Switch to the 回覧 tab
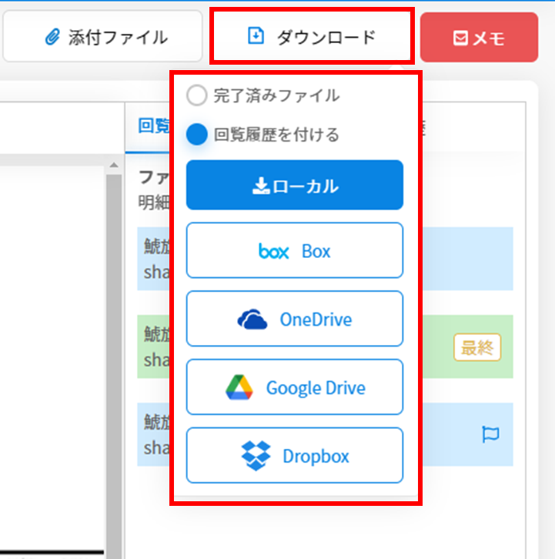The width and height of the screenshot is (555, 559). tap(154, 126)
